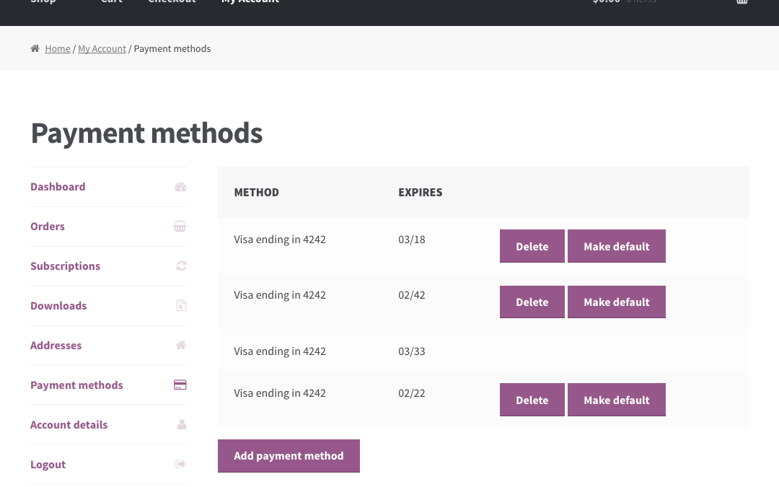Set Visa expiring 02/42 as default
The width and height of the screenshot is (779, 487).
click(616, 302)
